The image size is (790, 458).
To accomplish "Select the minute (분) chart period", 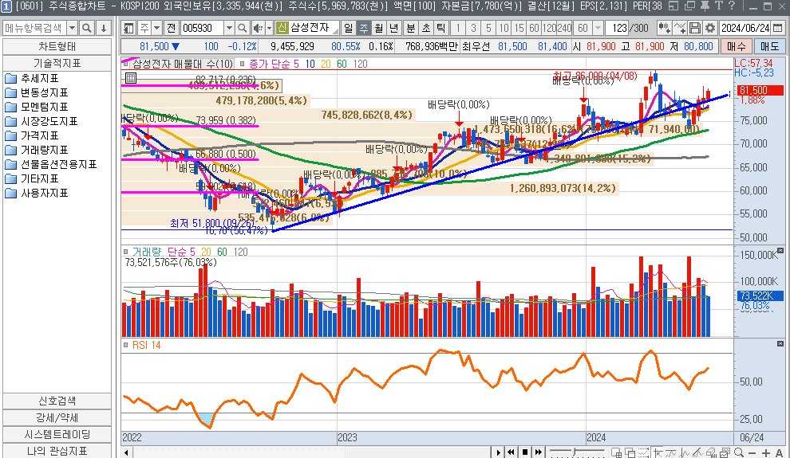I will (410, 29).
